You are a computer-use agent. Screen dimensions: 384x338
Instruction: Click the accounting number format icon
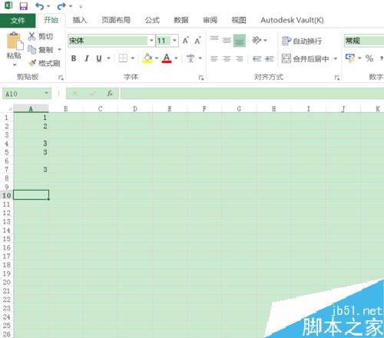click(x=350, y=58)
